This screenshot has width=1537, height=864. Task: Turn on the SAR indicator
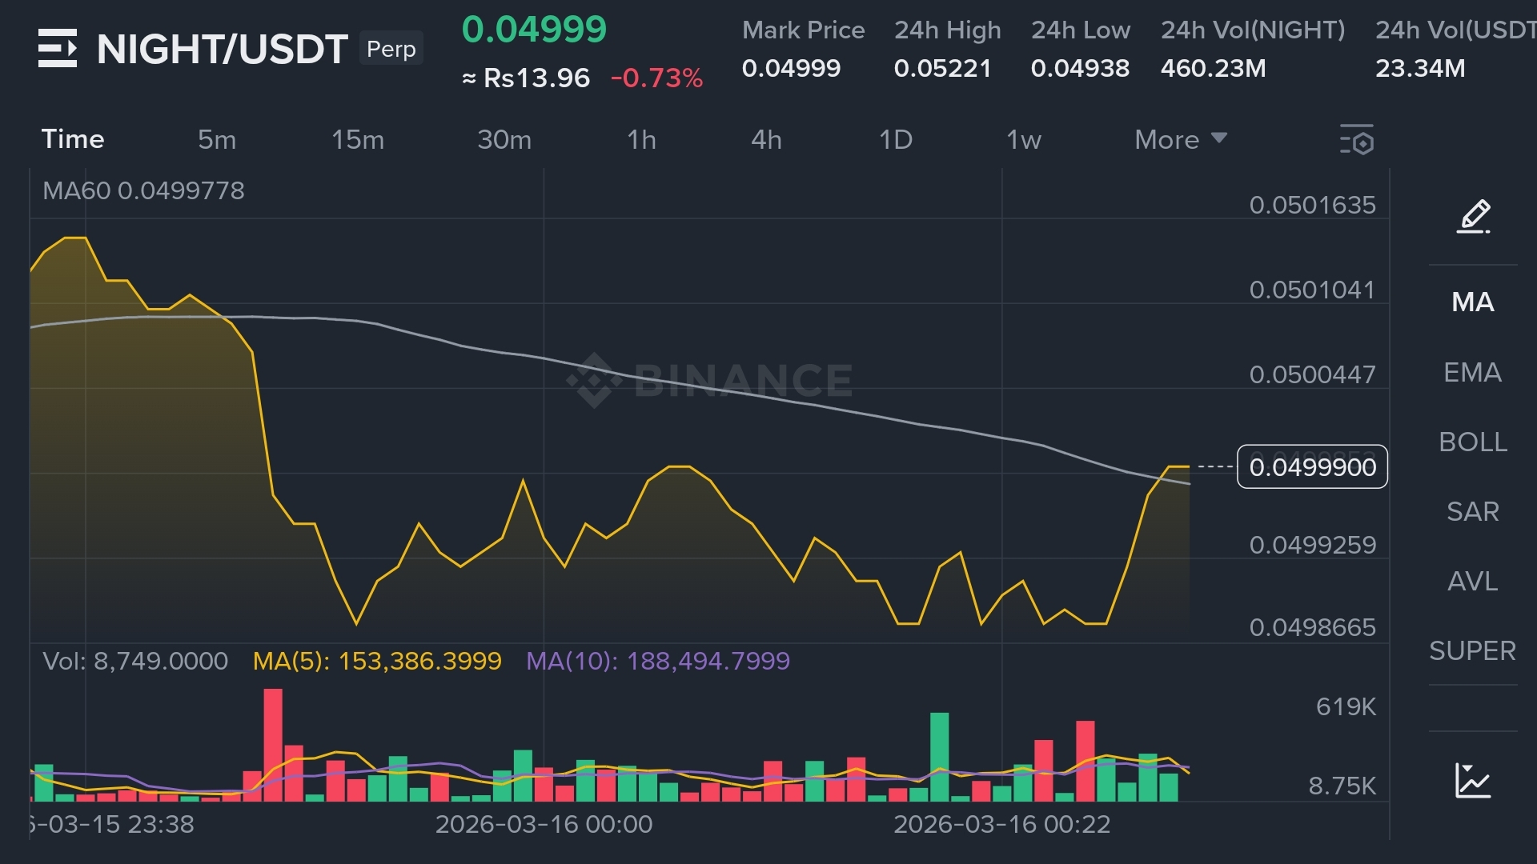tap(1473, 511)
